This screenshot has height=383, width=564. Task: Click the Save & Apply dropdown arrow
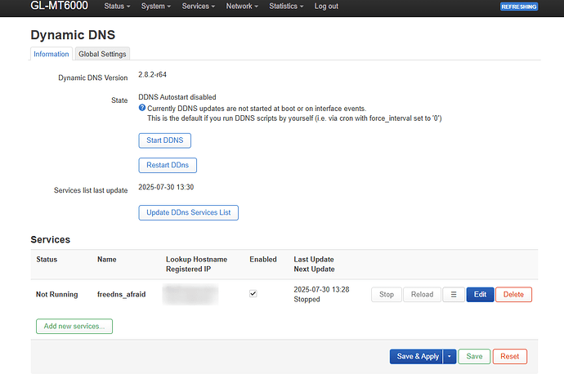click(x=449, y=356)
